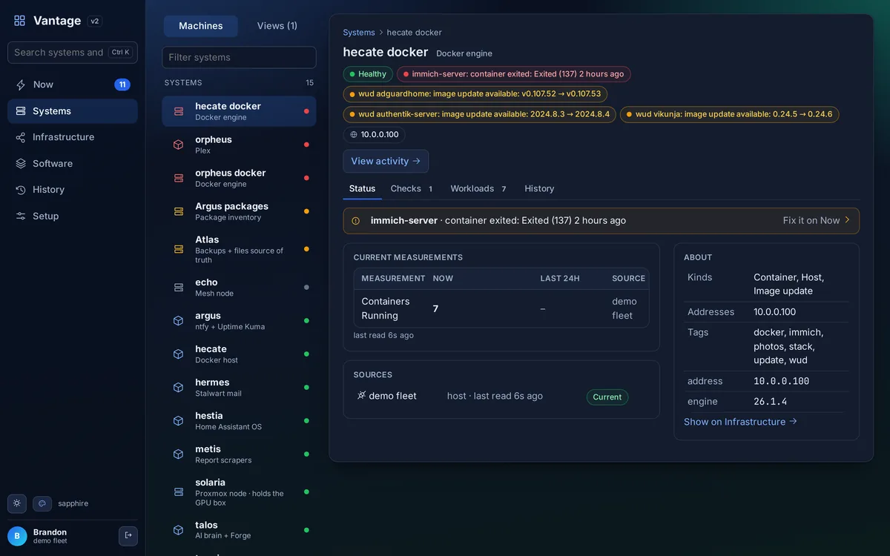Click the warning icon in immich-server alert banner
The width and height of the screenshot is (890, 556).
click(355, 221)
